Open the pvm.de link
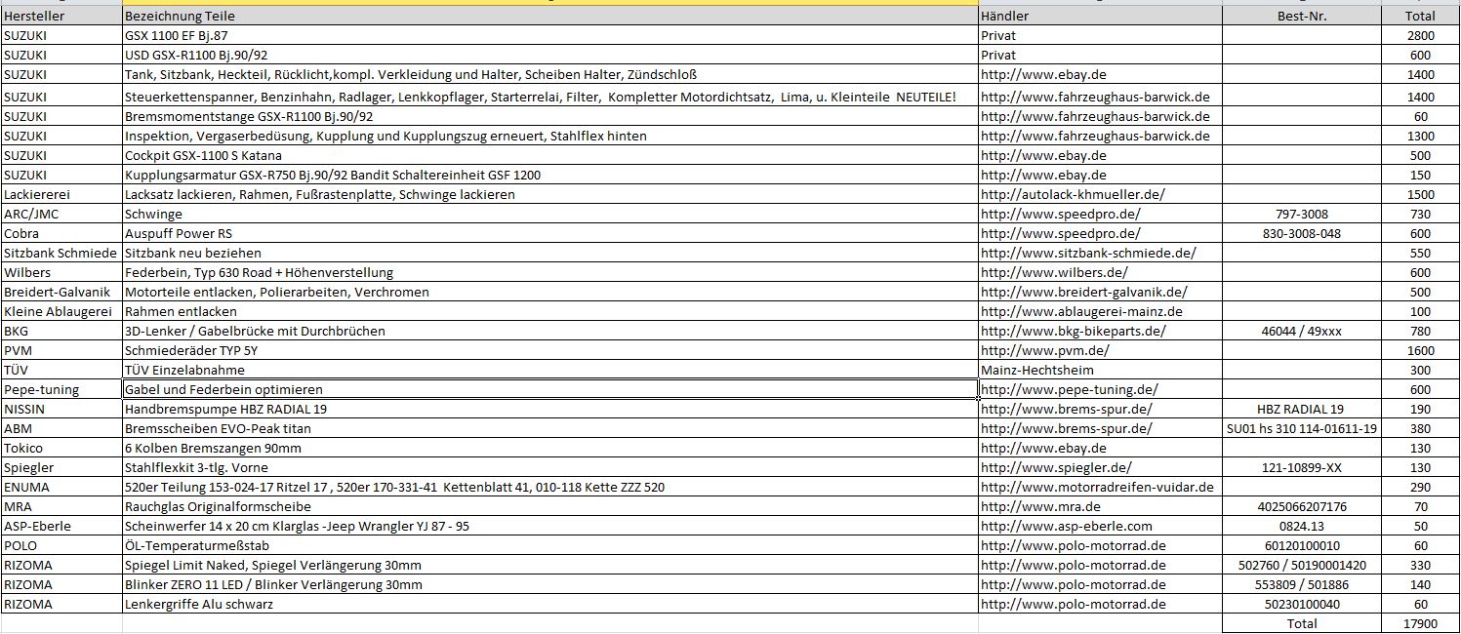The height and width of the screenshot is (634, 1461). (1044, 351)
